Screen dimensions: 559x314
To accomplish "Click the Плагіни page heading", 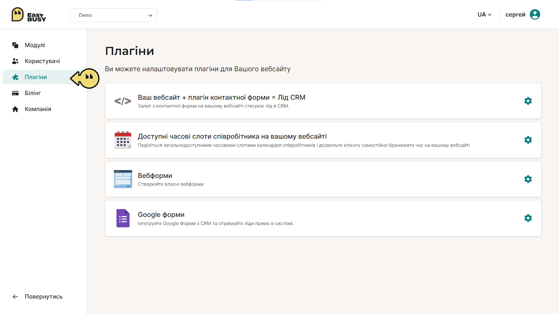I will (x=130, y=51).
